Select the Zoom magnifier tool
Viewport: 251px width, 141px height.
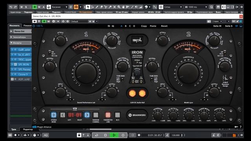pos(119,7)
